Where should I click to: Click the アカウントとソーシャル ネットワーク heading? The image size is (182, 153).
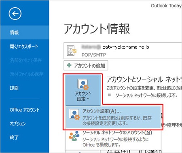click(x=144, y=79)
